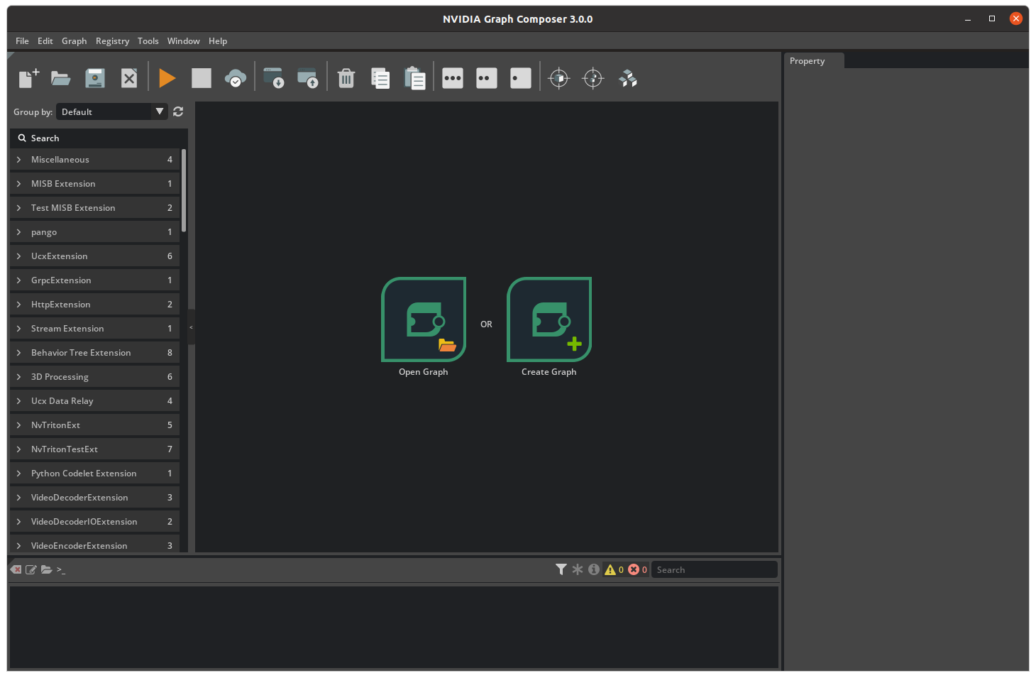Click the three-dot view icon
The width and height of the screenshot is (1036, 678).
click(453, 78)
